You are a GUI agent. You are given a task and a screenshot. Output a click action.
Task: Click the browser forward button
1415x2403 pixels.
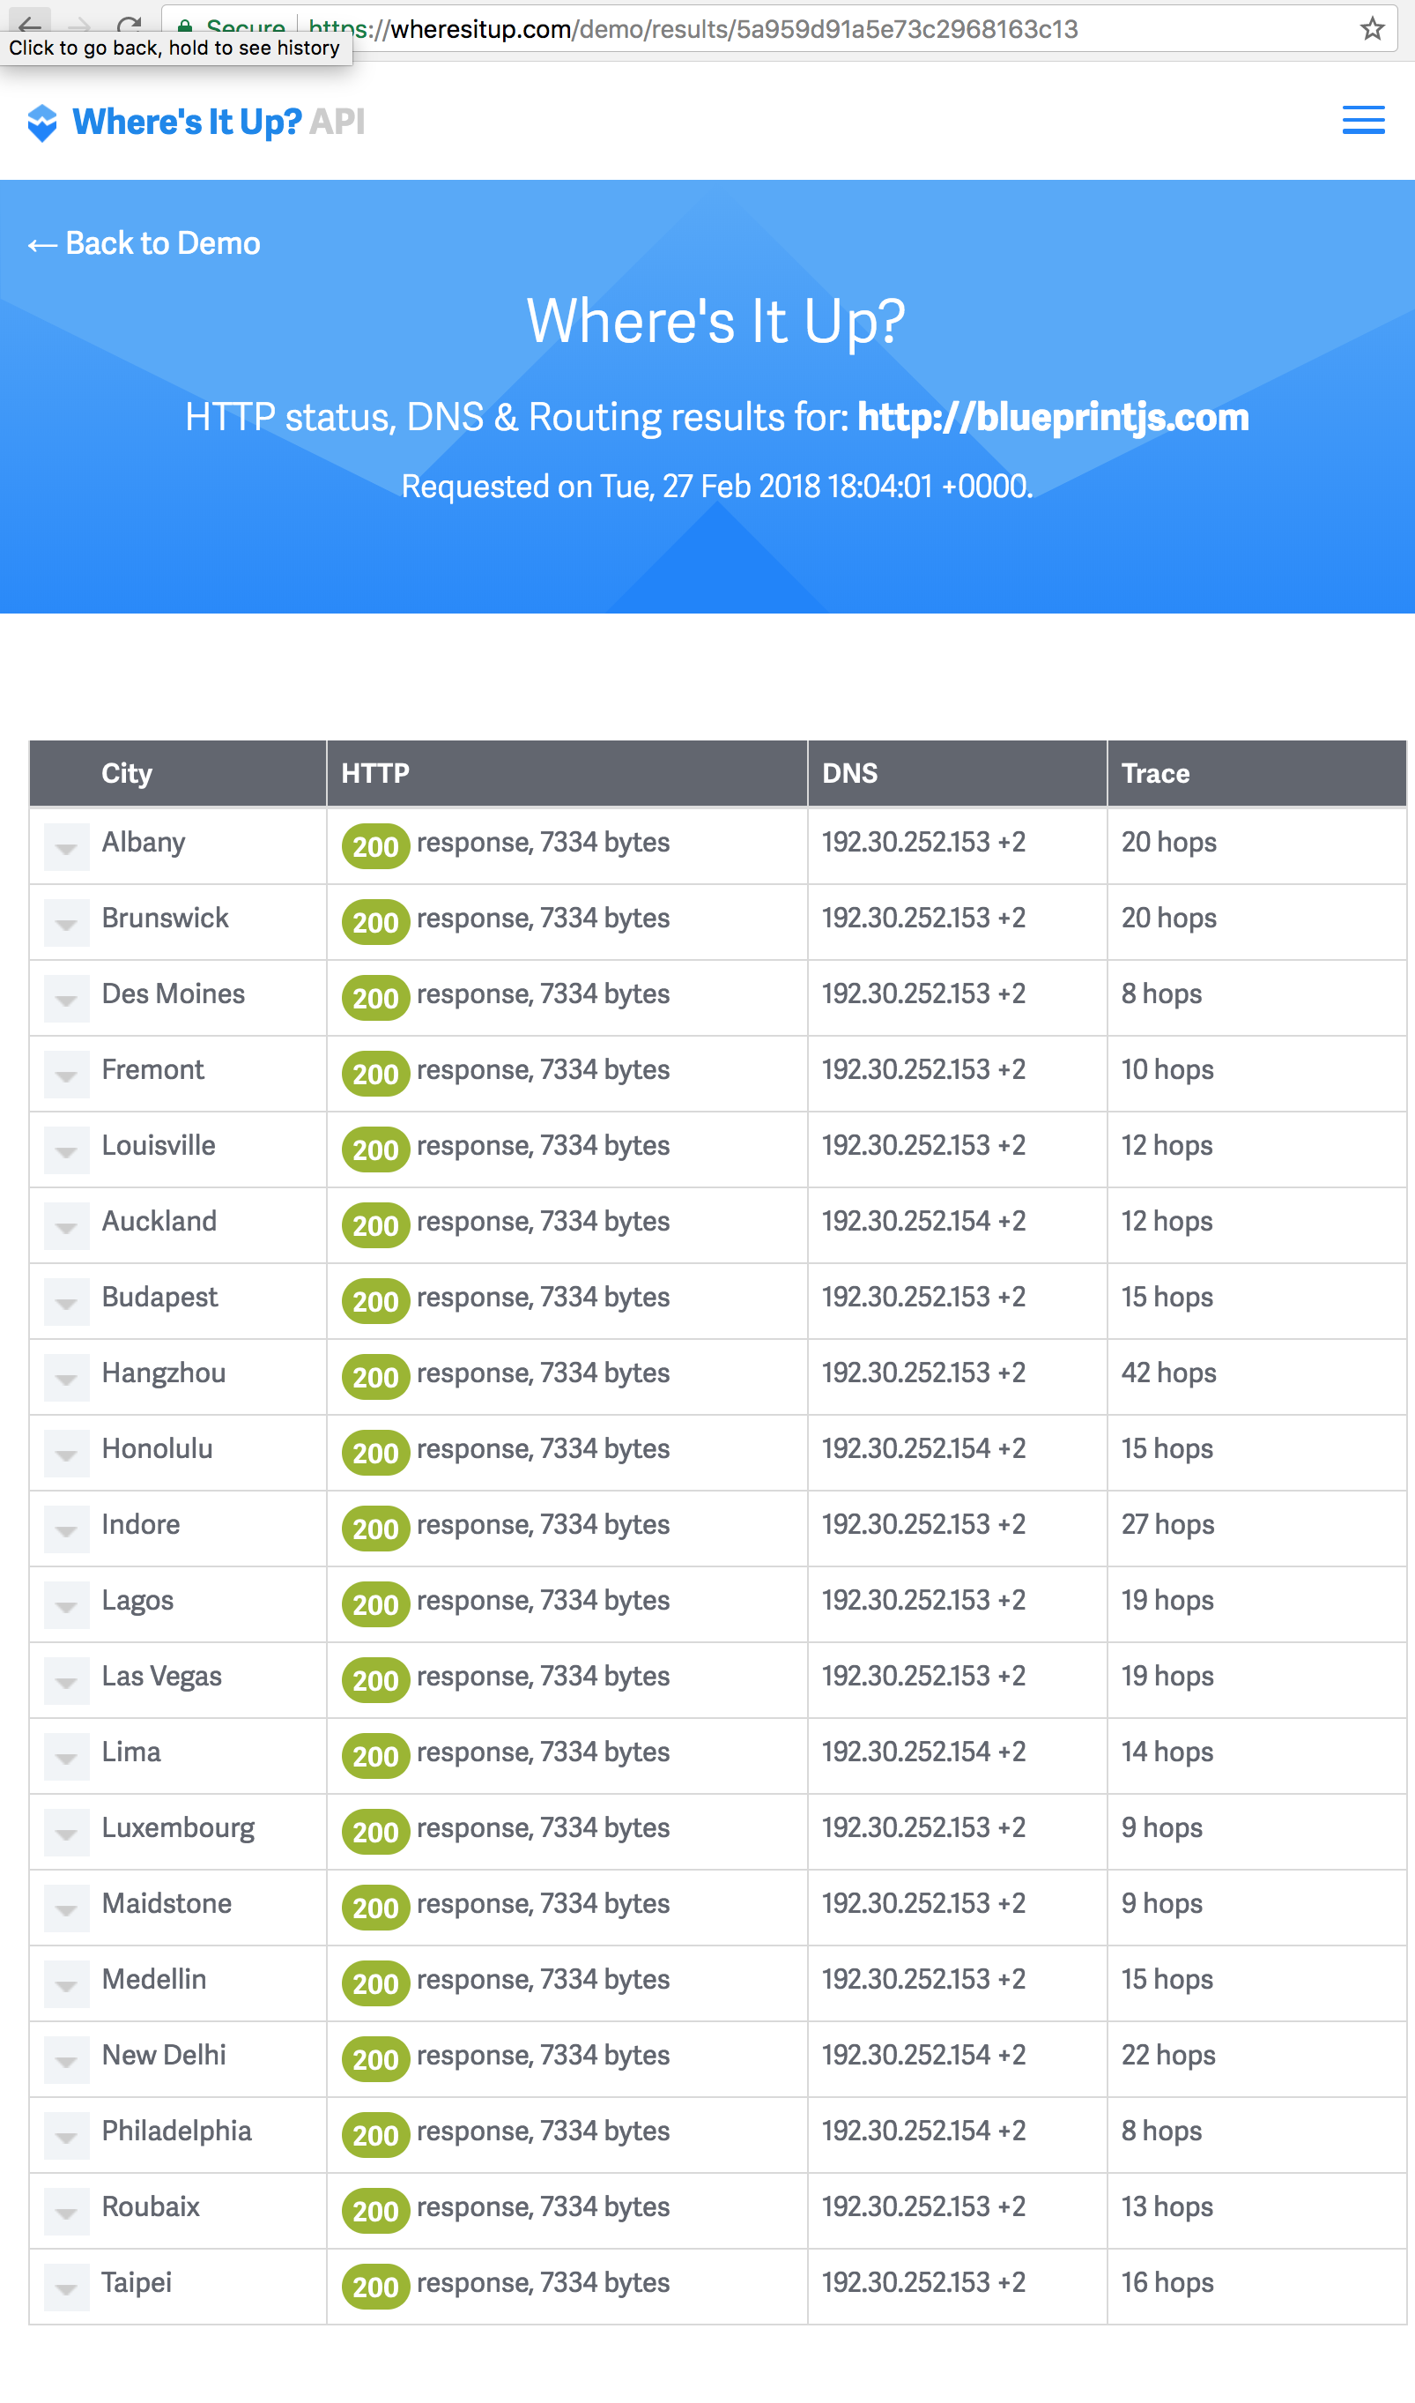click(x=80, y=26)
